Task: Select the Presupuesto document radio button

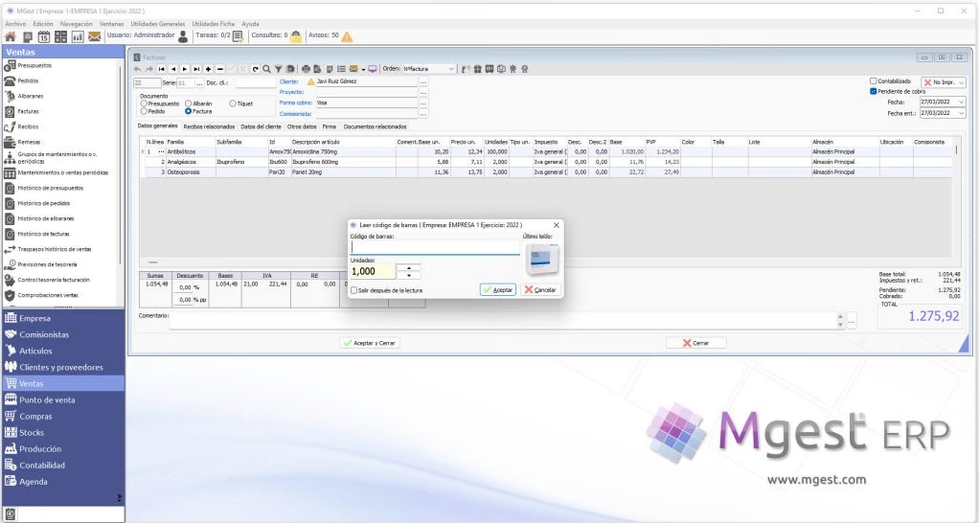Action: pyautogui.click(x=145, y=103)
